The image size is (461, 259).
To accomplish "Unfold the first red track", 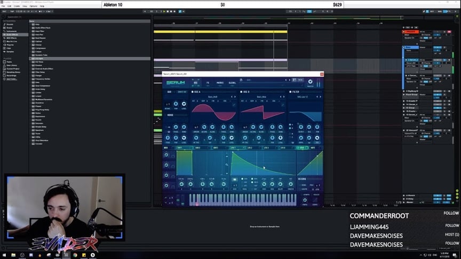I will point(404,32).
